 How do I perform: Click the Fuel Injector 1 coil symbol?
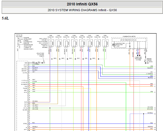(x=66, y=43)
